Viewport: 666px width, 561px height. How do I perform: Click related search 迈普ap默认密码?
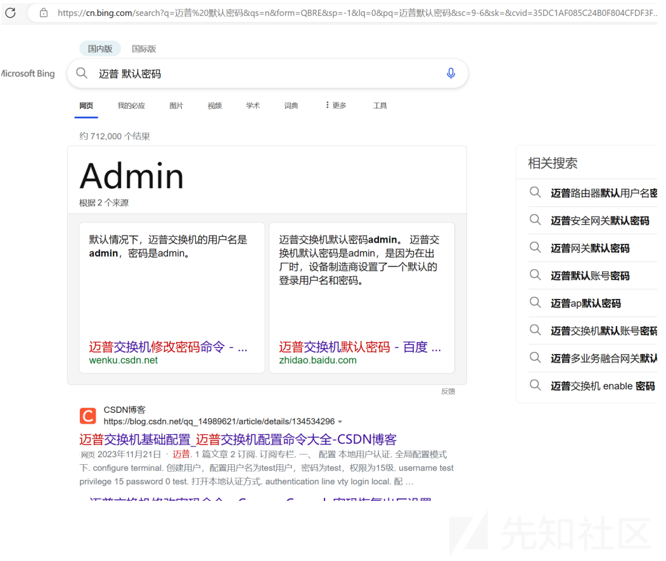pyautogui.click(x=586, y=303)
